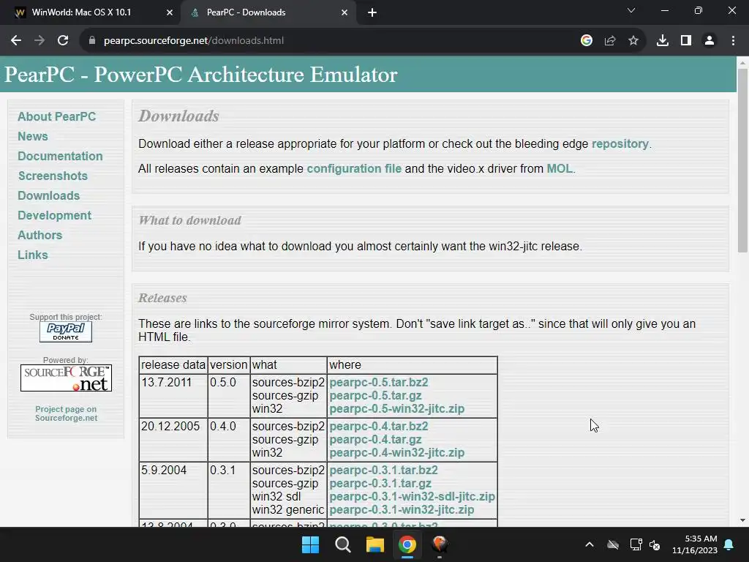Download pearpc-0.5-win32-jitc.zip
Image resolution: width=749 pixels, height=562 pixels.
click(x=397, y=408)
